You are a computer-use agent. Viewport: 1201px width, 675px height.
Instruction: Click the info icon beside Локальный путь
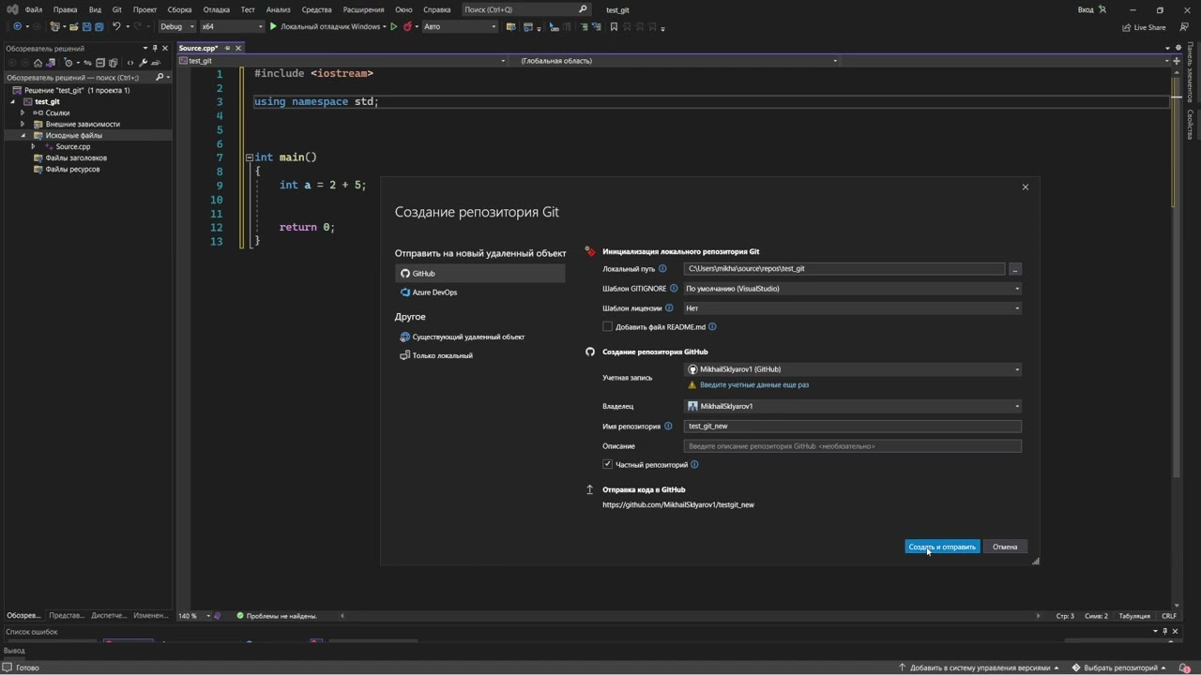click(x=662, y=269)
